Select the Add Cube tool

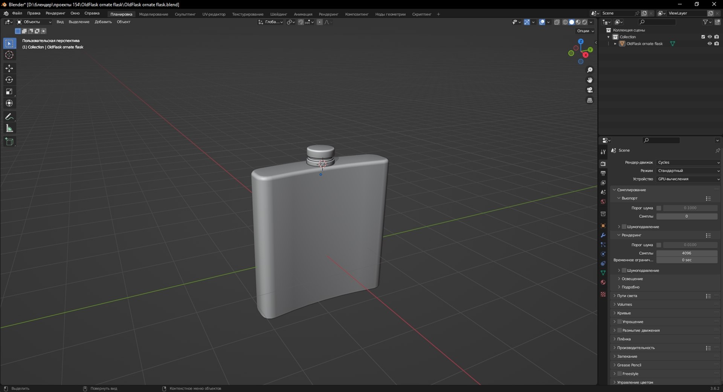click(9, 142)
